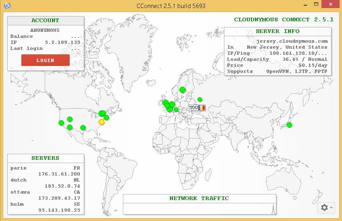The image size is (342, 221).
Task: Choose the paris FR server row
Action: pyautogui.click(x=46, y=171)
